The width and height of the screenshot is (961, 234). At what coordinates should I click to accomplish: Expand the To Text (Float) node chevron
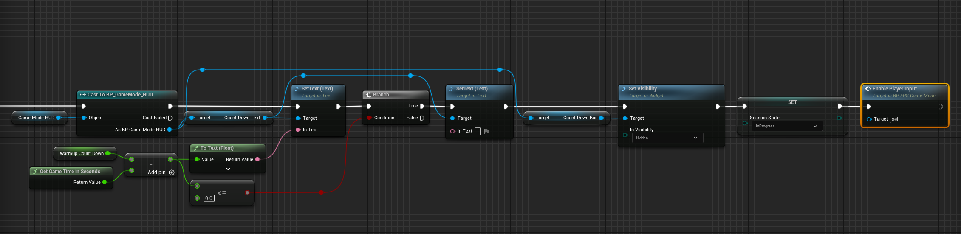228,169
